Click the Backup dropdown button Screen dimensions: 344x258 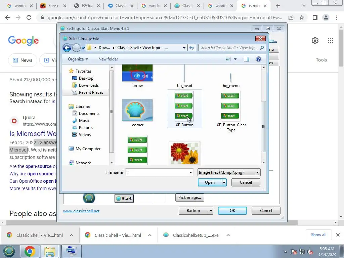click(196, 211)
